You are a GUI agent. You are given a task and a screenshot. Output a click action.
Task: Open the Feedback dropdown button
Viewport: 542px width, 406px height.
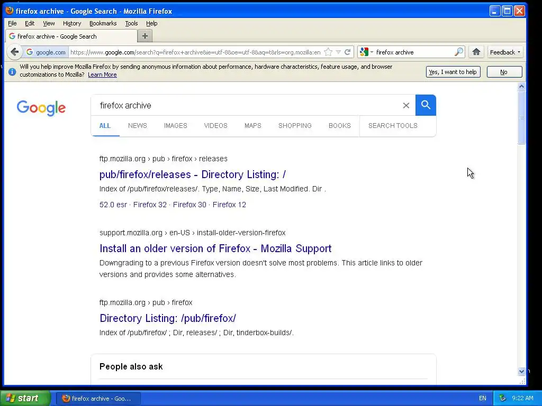505,52
